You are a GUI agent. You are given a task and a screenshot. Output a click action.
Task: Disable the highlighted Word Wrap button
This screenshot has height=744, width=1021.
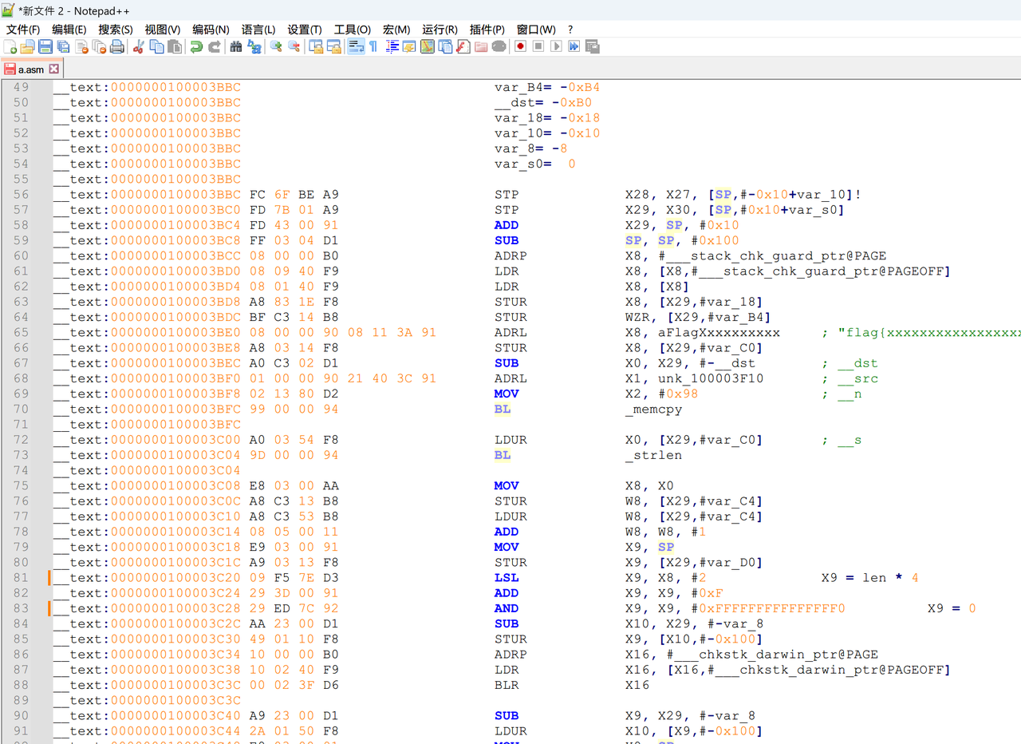pyautogui.click(x=356, y=47)
